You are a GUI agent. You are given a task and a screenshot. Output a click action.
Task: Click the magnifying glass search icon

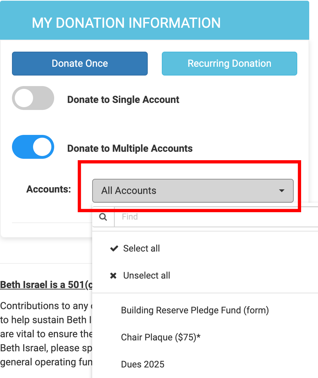tap(103, 217)
